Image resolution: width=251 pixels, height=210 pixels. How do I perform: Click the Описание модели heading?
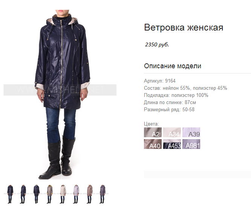173,66
